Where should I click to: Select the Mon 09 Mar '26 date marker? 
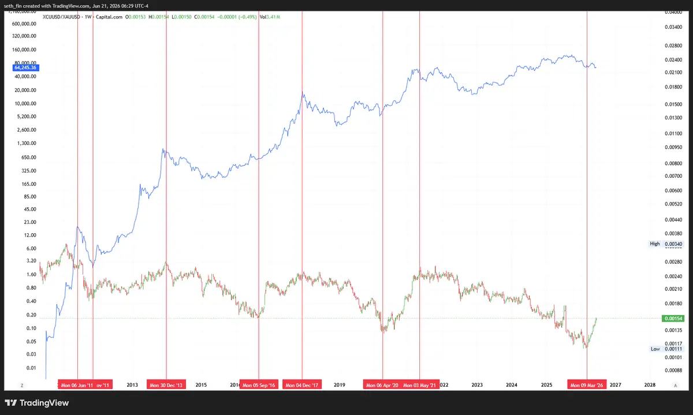pos(587,384)
